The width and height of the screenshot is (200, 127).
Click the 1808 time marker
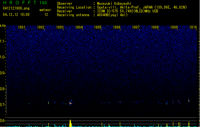(x=155, y=27)
